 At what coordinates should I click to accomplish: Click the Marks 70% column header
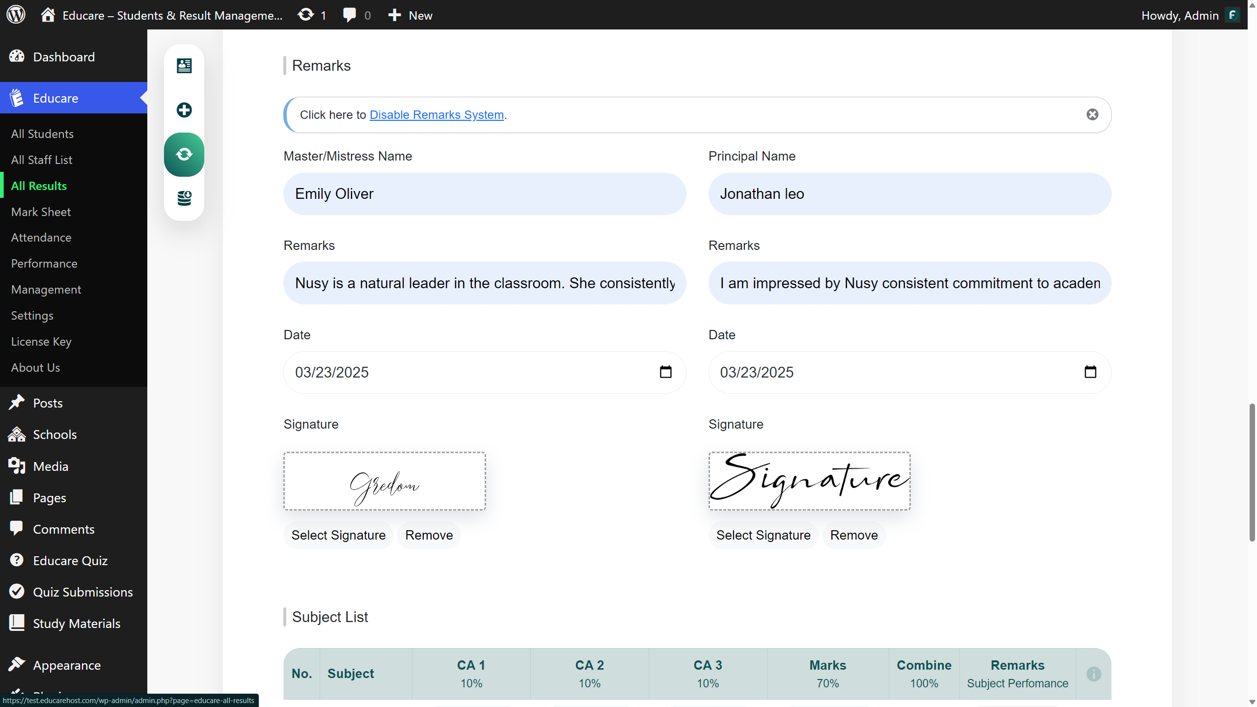pyautogui.click(x=828, y=674)
